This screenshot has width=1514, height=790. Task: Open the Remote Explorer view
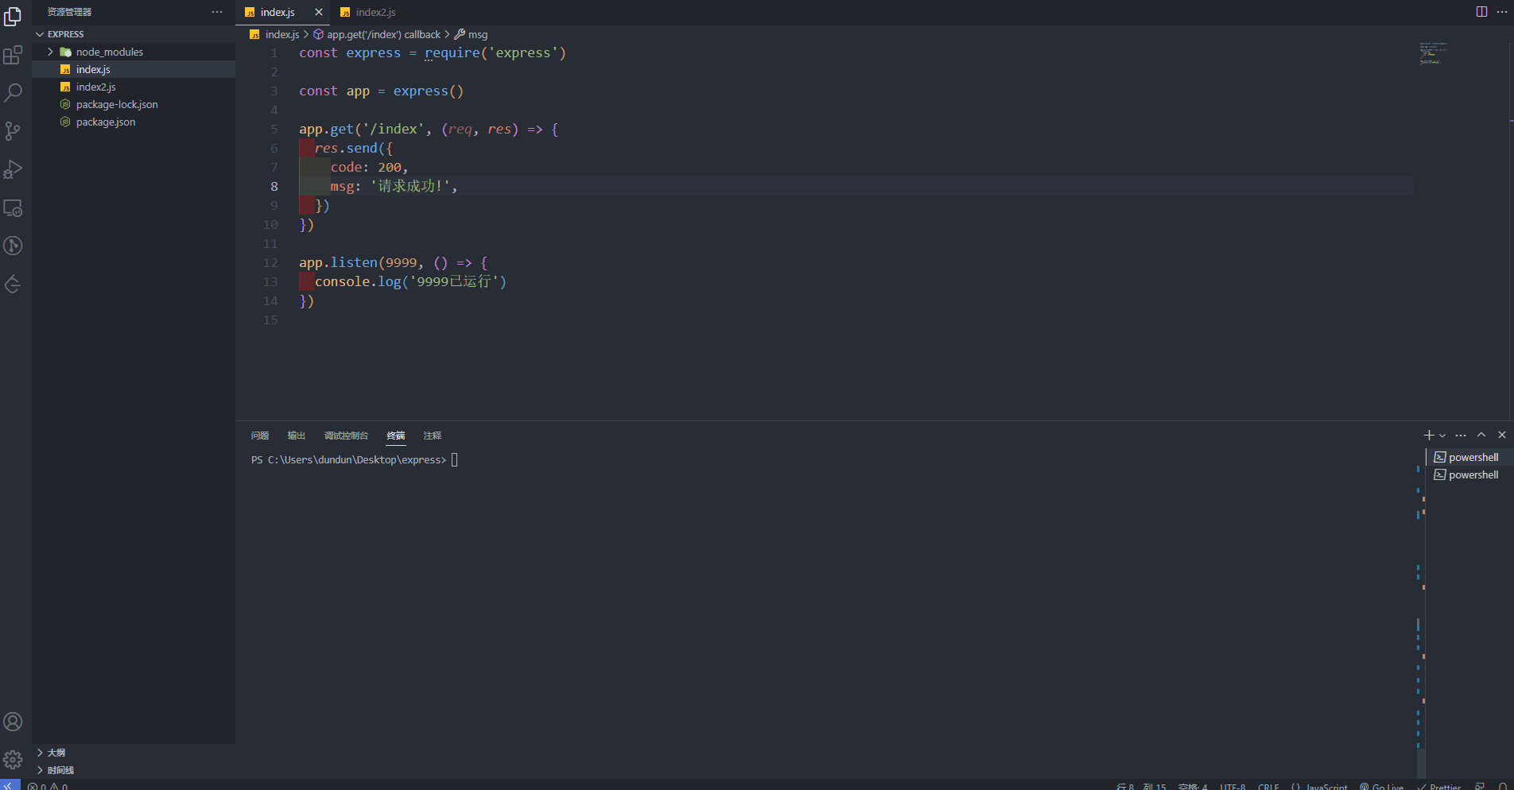tap(13, 208)
